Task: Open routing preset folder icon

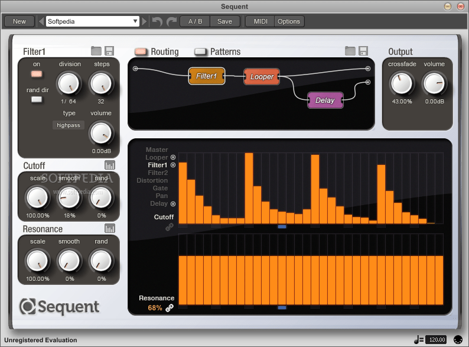Action: coord(350,51)
